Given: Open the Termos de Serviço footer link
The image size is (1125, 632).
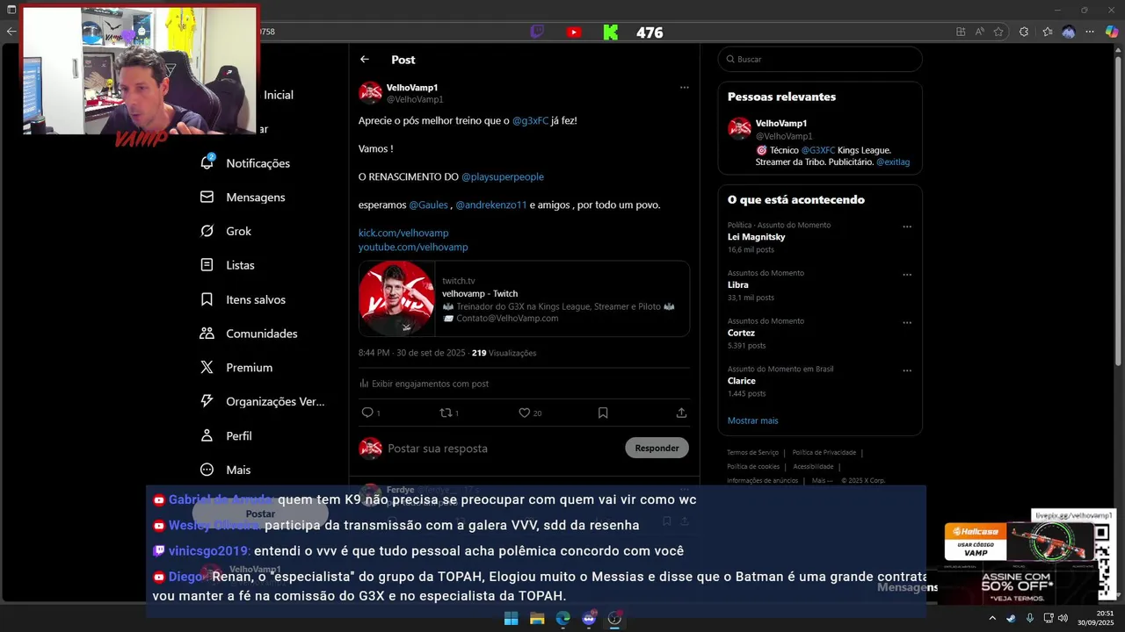Looking at the screenshot, I should [751, 453].
